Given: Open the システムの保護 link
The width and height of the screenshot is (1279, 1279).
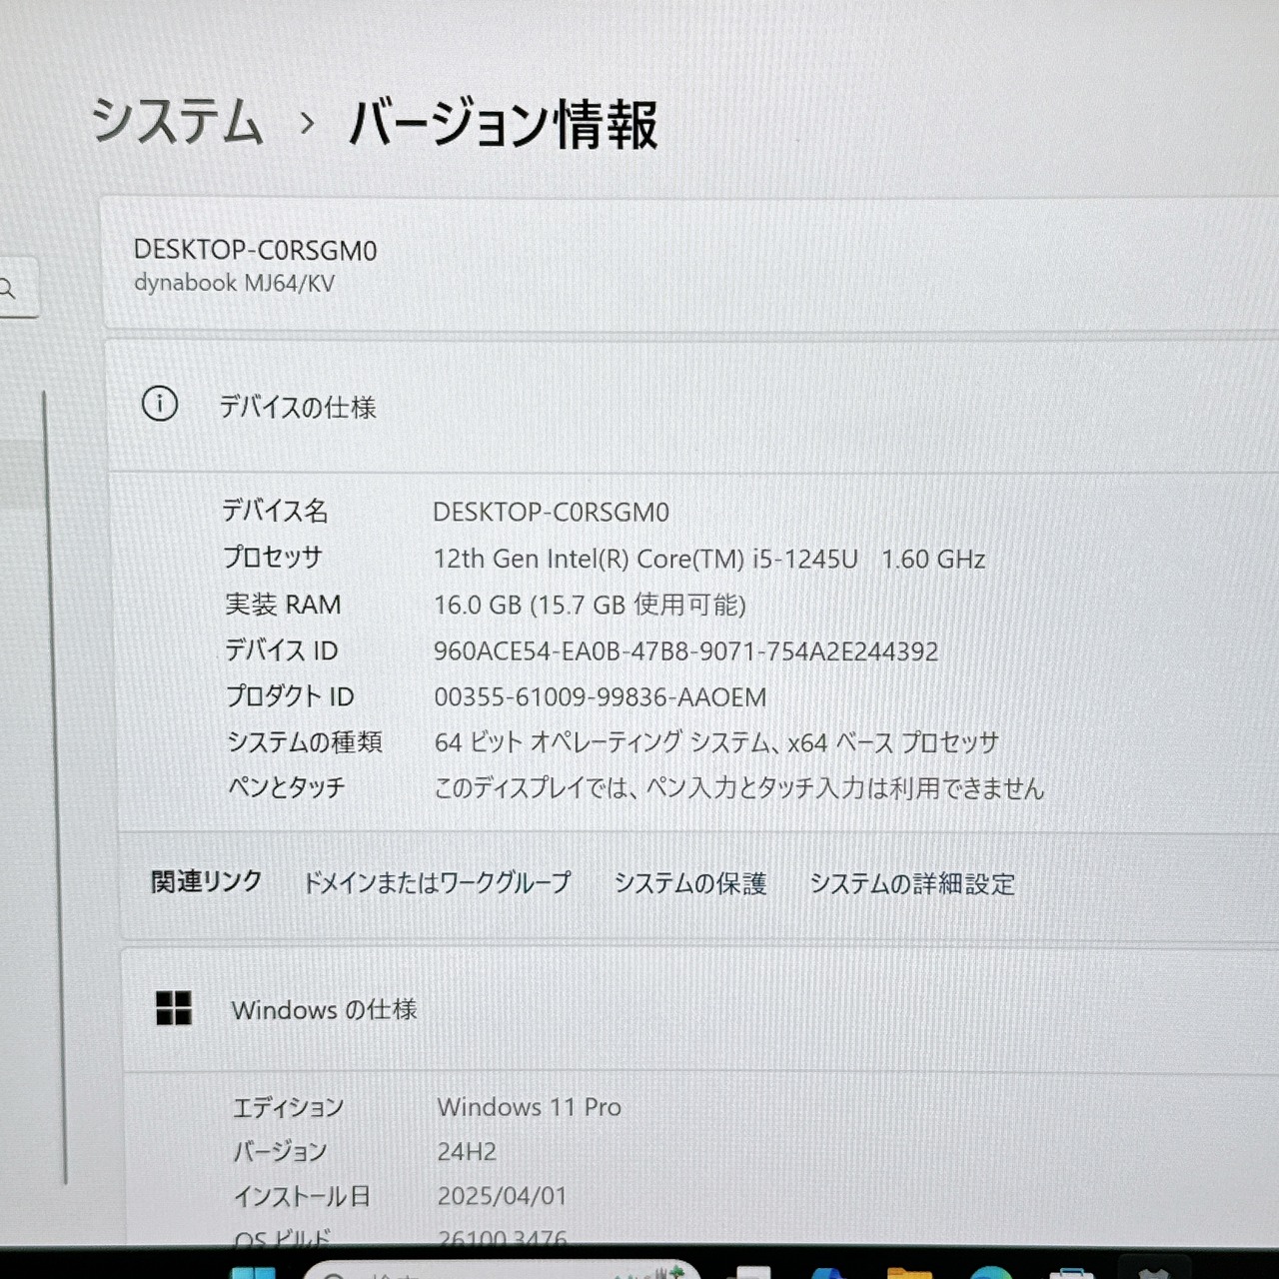Looking at the screenshot, I should pos(691,883).
